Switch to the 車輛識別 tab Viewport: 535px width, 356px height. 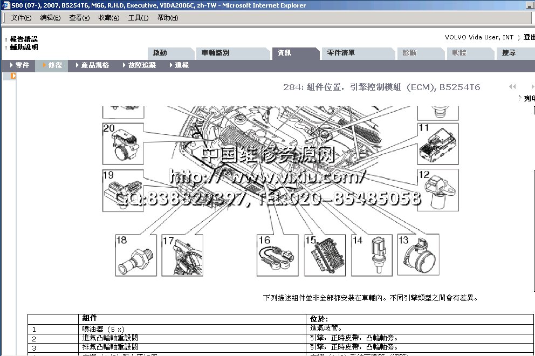215,53
